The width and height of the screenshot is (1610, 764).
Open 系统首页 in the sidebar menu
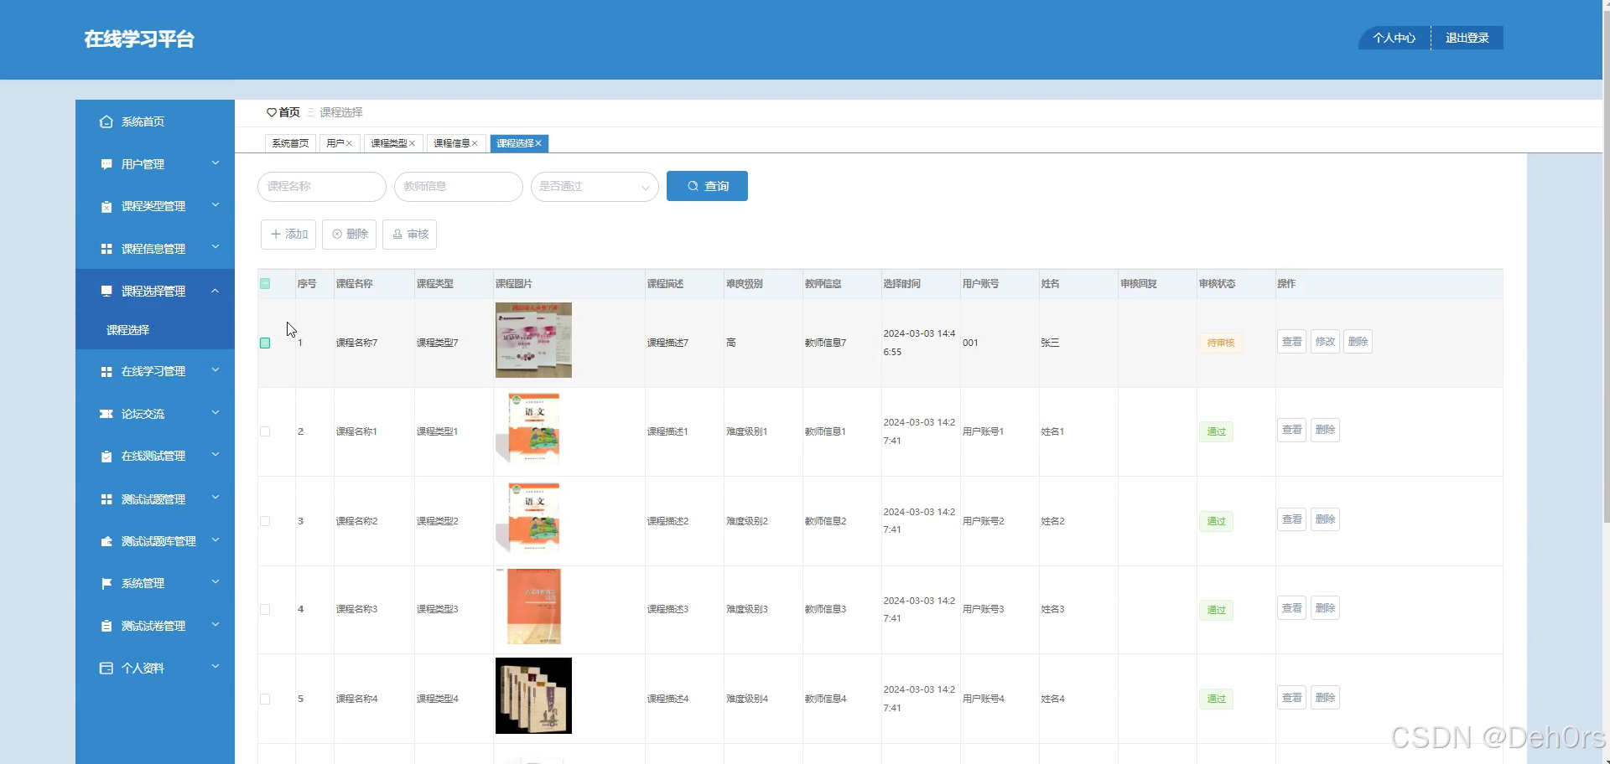(x=155, y=121)
